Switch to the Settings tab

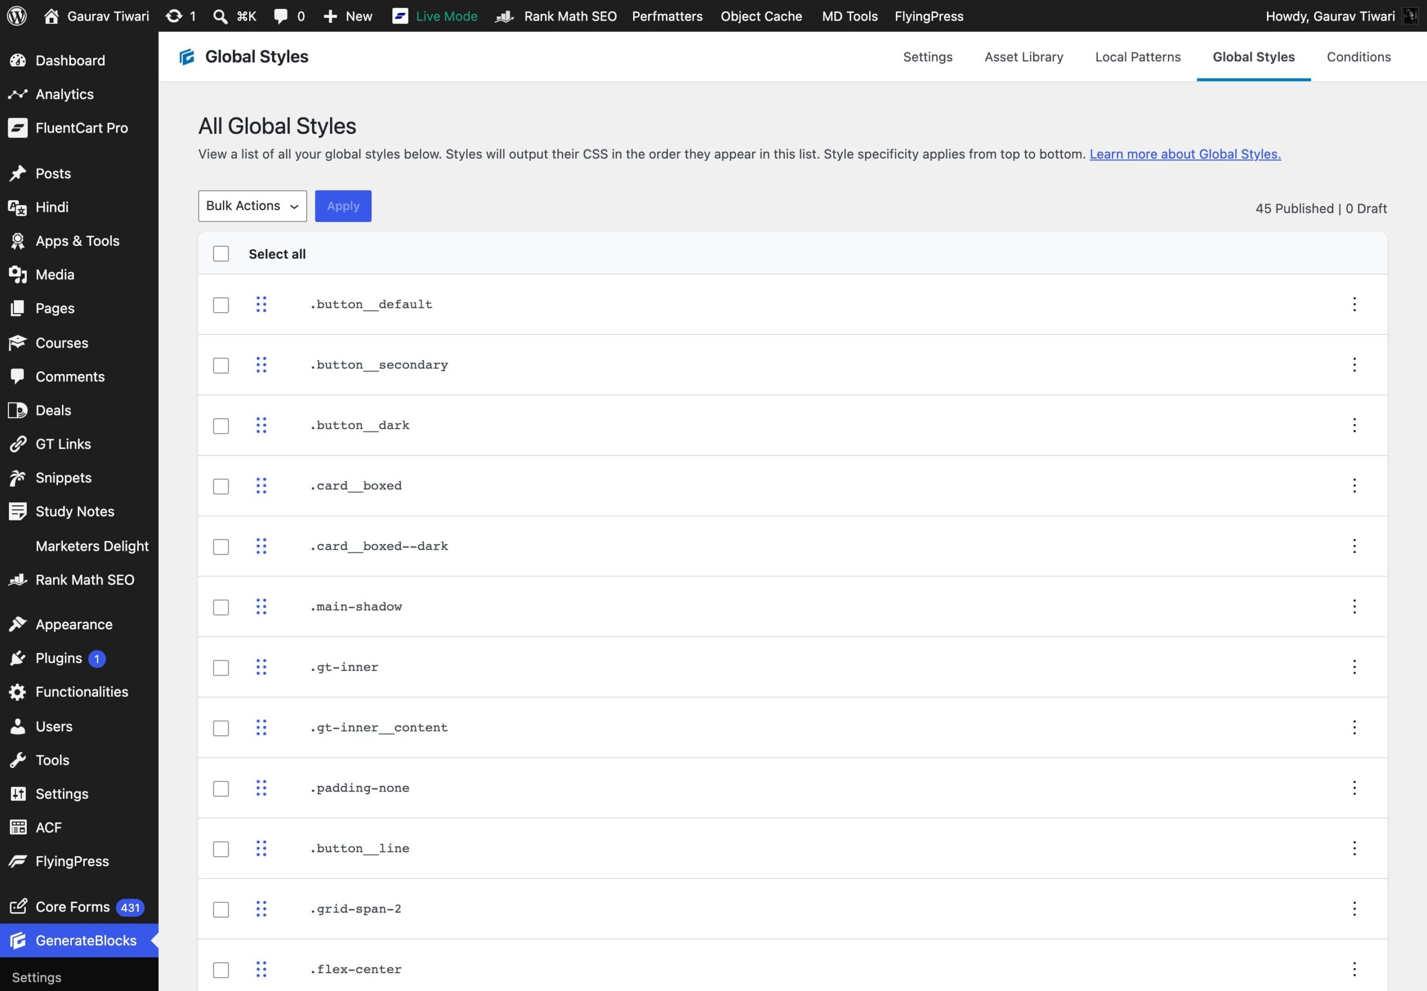point(928,57)
